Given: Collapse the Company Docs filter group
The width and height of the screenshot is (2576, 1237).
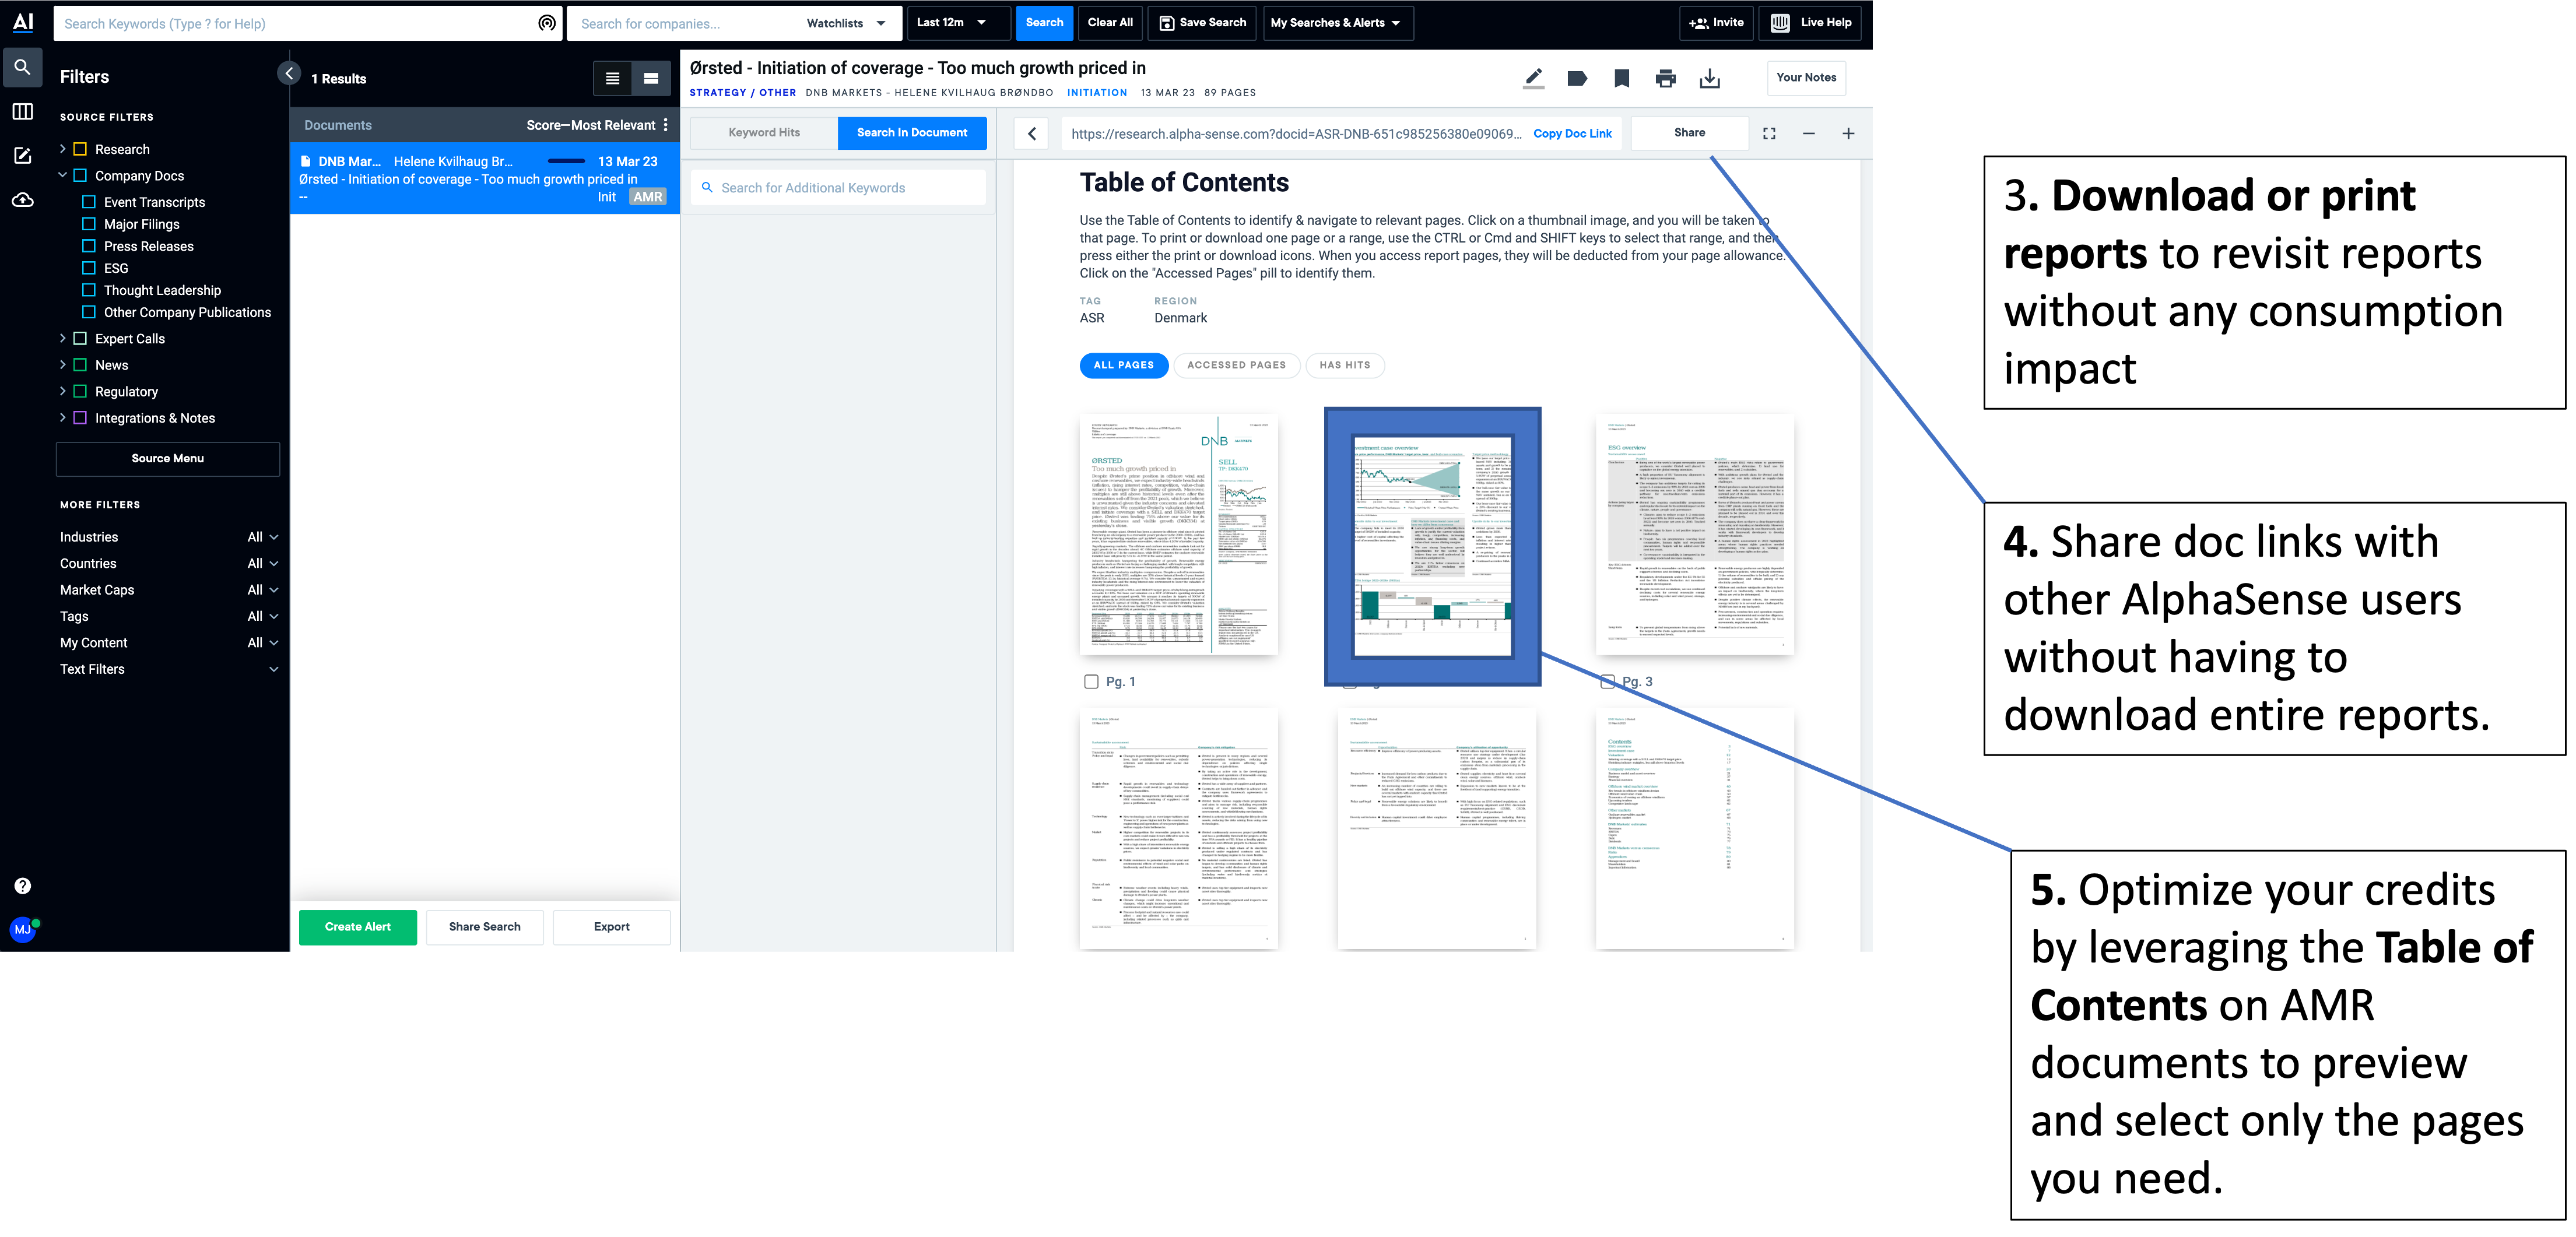Looking at the screenshot, I should pyautogui.click(x=62, y=175).
